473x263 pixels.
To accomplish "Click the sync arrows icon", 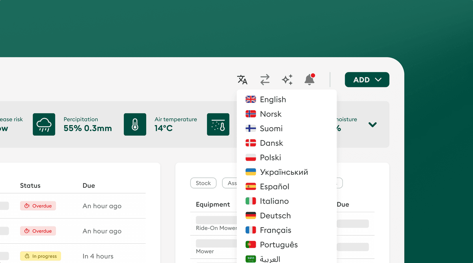I will (265, 80).
